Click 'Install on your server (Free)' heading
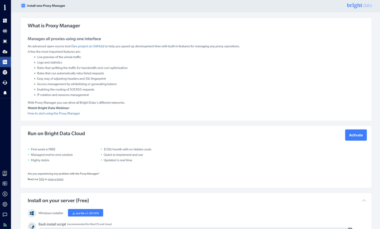Image resolution: width=380 pixels, height=229 pixels. [58, 201]
